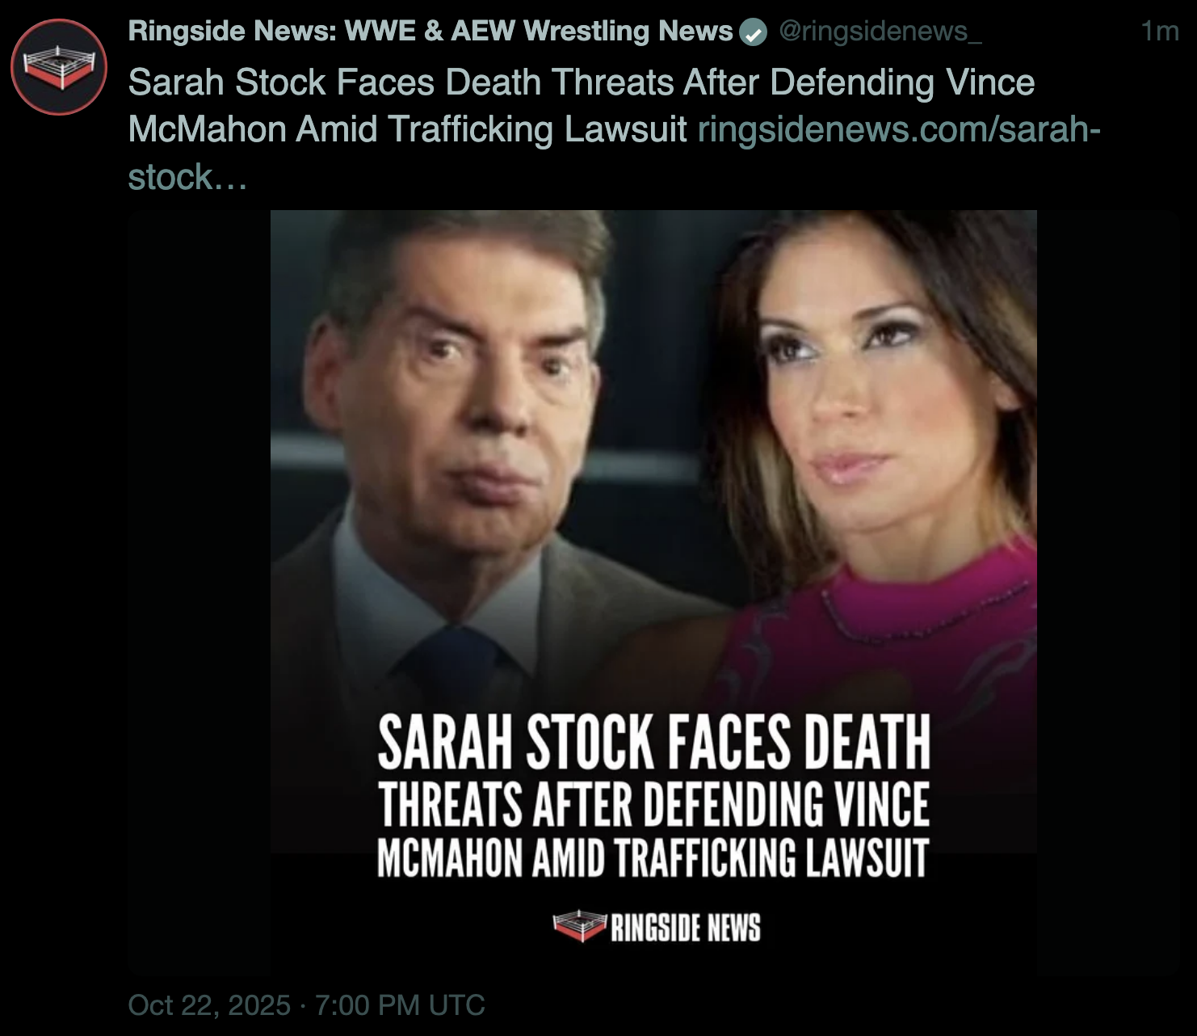Click the wrestling ring logo inside the image
Screen dimensions: 1197x1036
coord(579,927)
